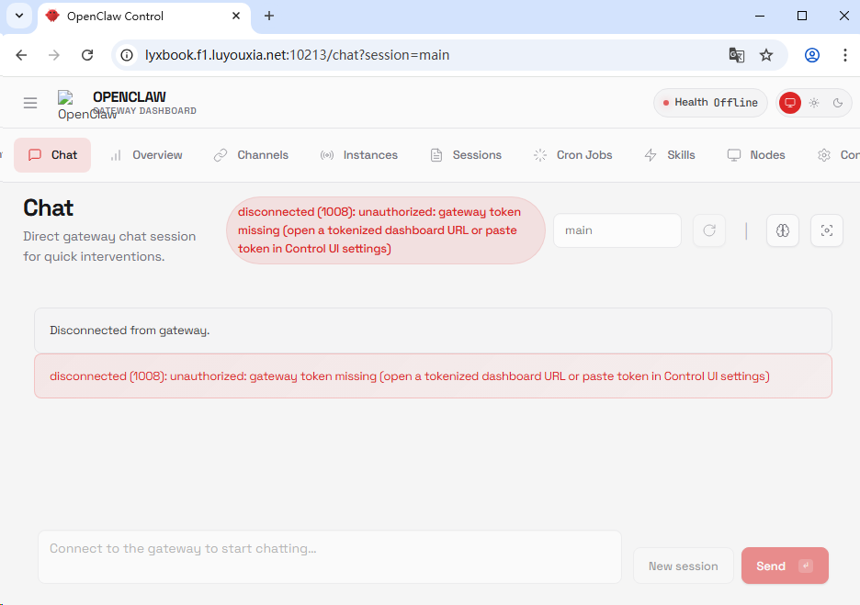Open the Cron Jobs tab

[x=572, y=155]
